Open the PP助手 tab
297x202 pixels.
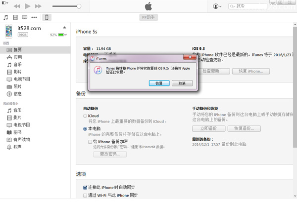point(148,17)
